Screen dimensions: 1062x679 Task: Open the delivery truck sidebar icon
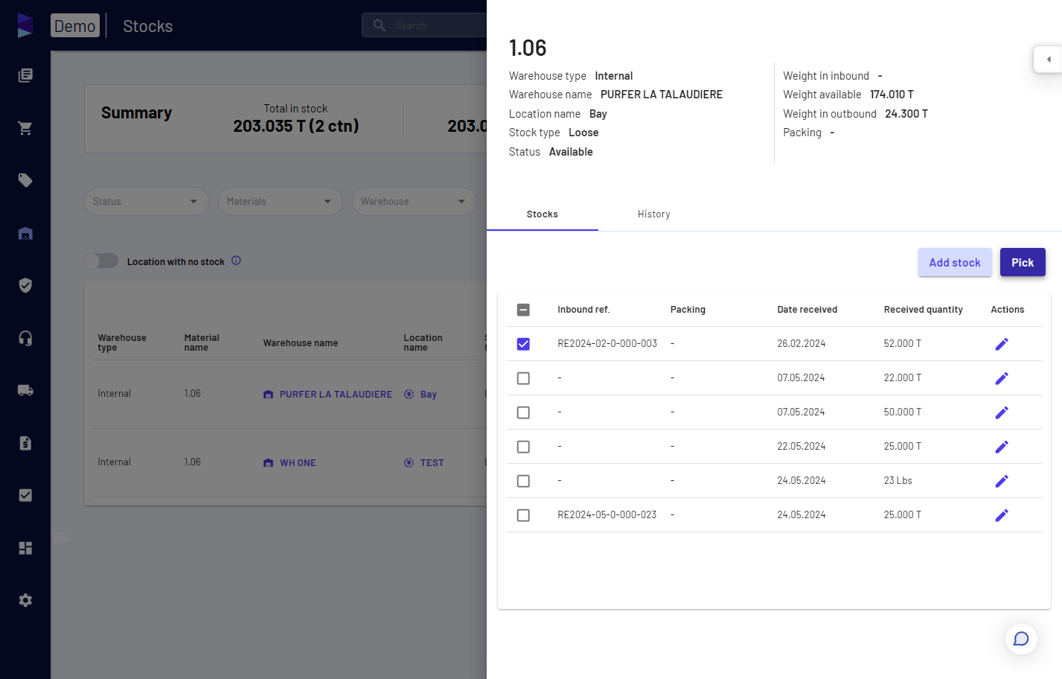[x=25, y=390]
